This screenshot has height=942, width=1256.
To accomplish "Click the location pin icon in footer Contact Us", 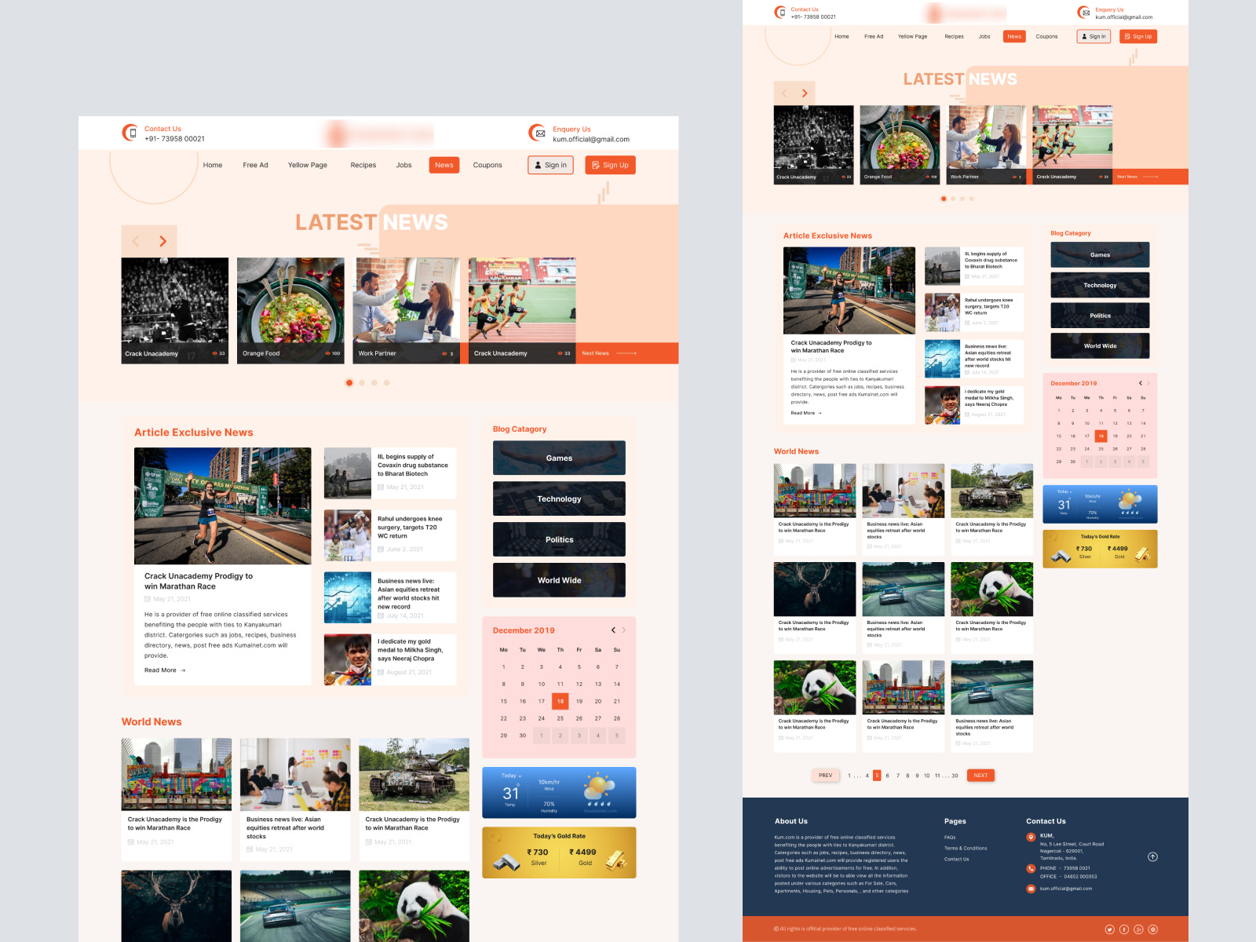I will click(1031, 837).
